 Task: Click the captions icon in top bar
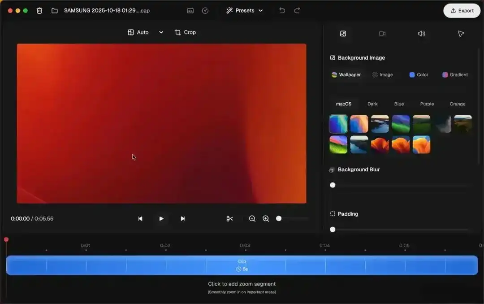click(190, 10)
